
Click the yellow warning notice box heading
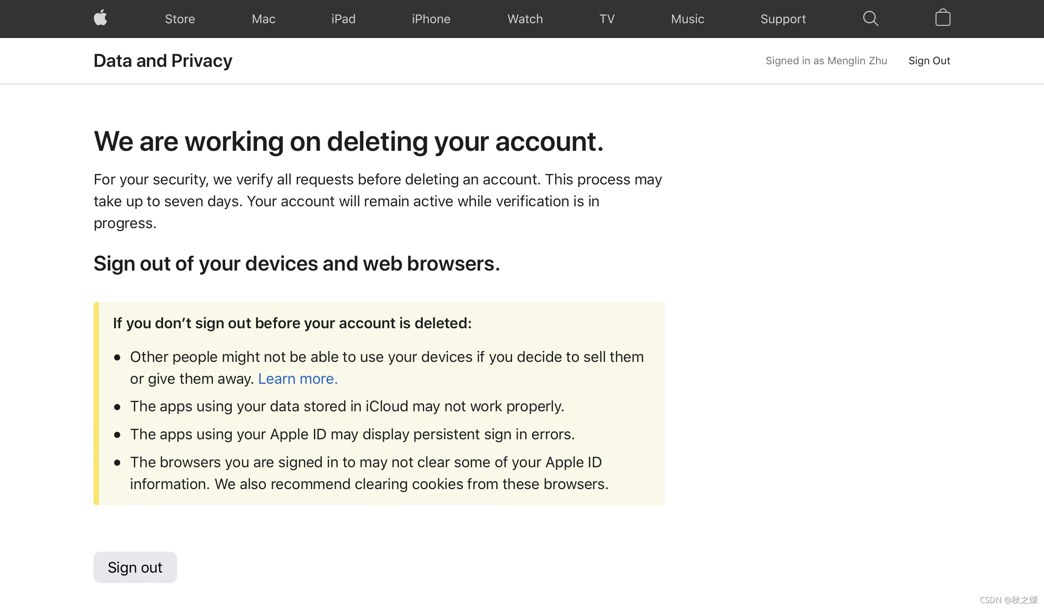click(x=292, y=323)
